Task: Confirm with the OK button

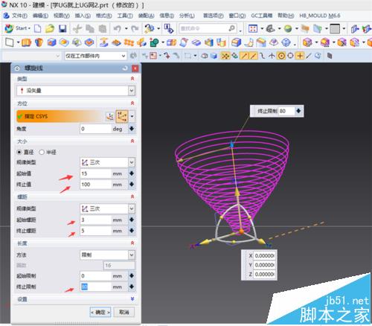Action: tap(100, 312)
